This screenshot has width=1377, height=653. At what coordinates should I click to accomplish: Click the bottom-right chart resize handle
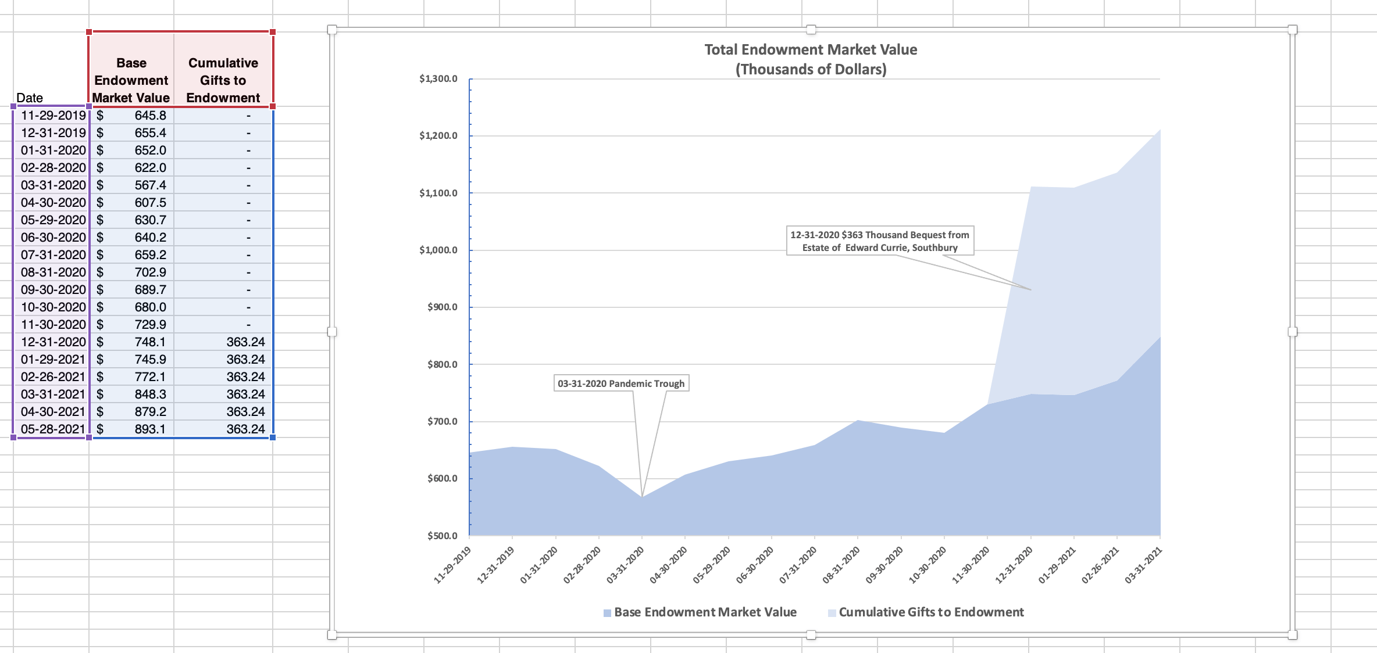tap(1293, 635)
